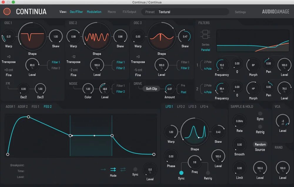The height and width of the screenshot is (187, 294).
Task: Switch to the Osc/Filter view
Action: pyautogui.click(x=76, y=12)
